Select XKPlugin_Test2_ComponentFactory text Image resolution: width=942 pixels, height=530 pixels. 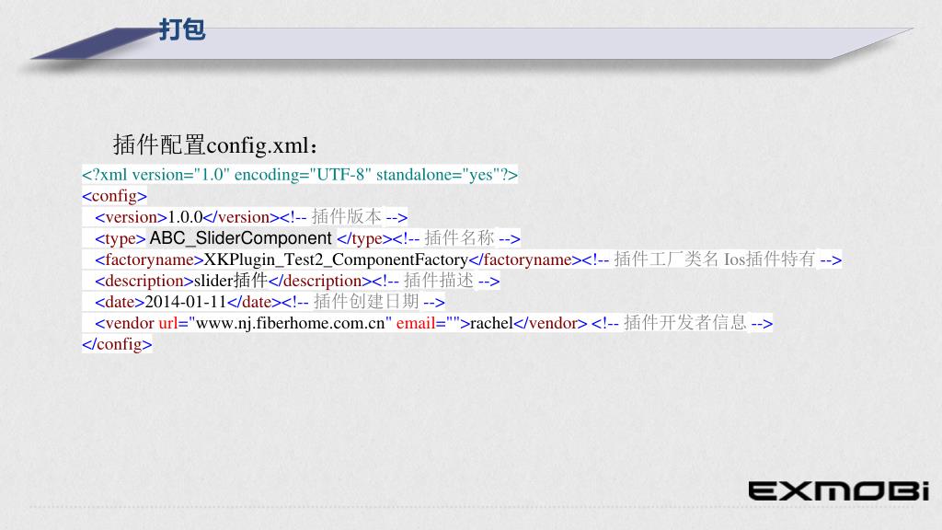(336, 259)
